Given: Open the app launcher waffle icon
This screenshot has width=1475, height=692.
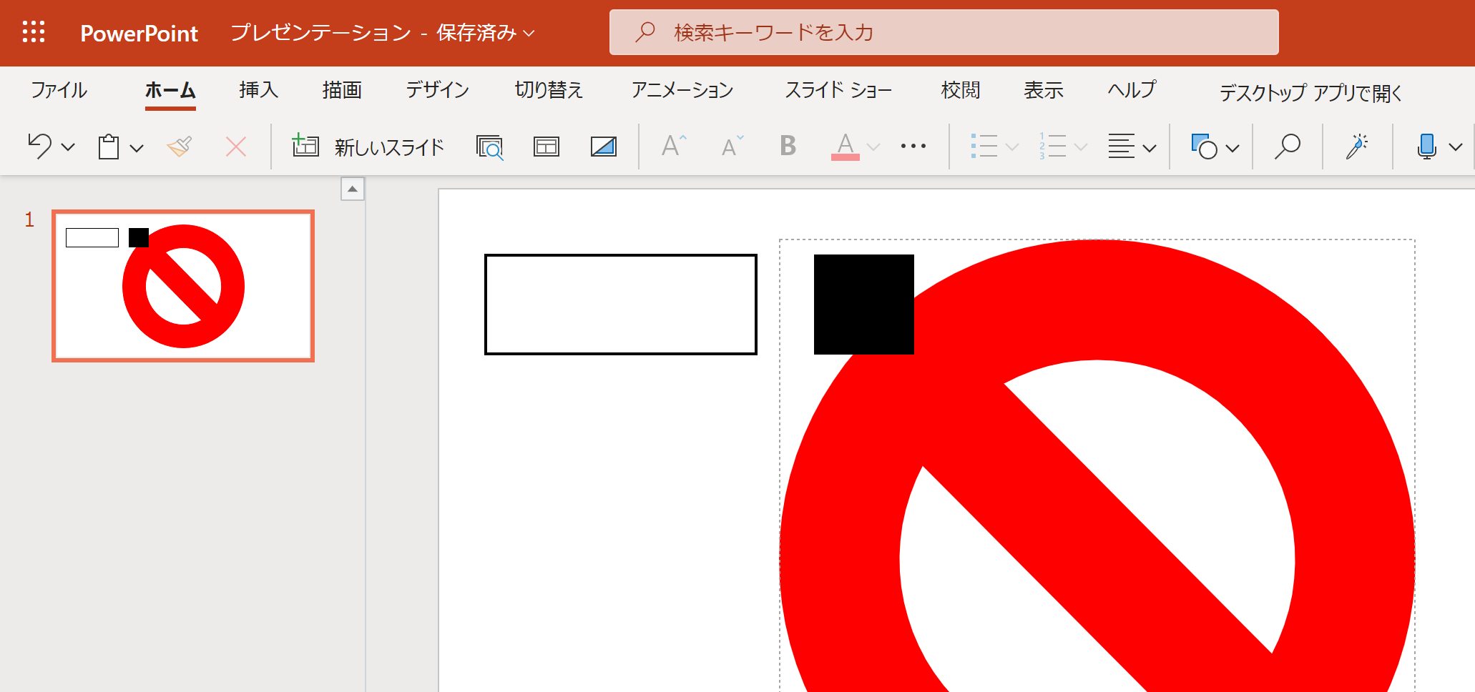Looking at the screenshot, I should coord(34,32).
